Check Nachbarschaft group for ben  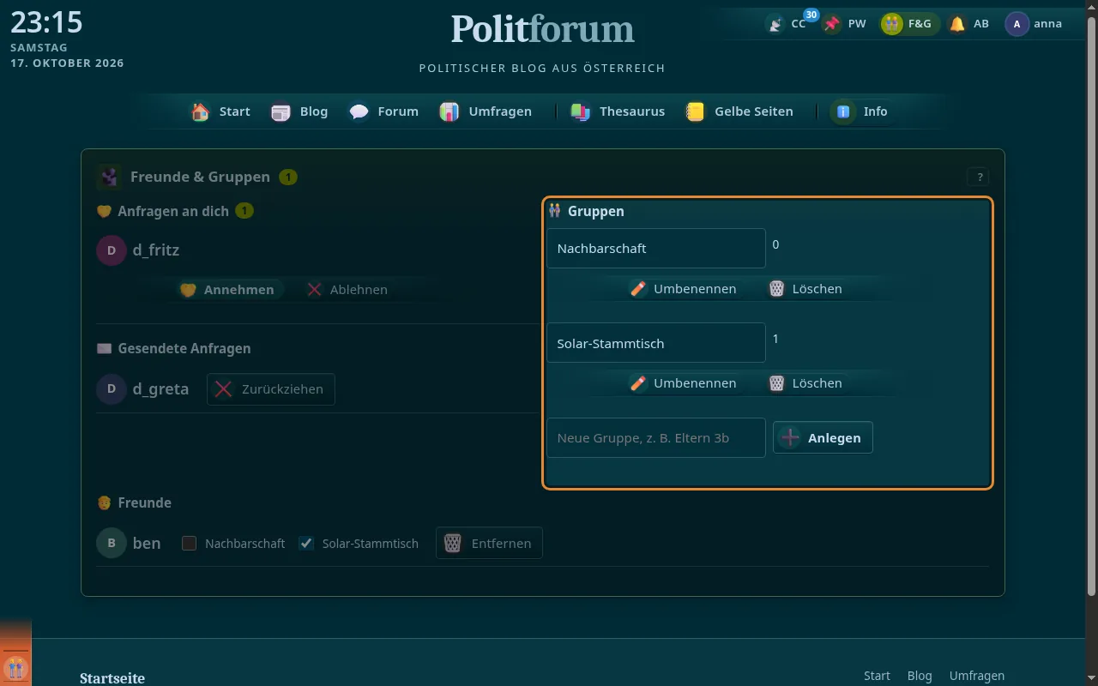tap(190, 543)
